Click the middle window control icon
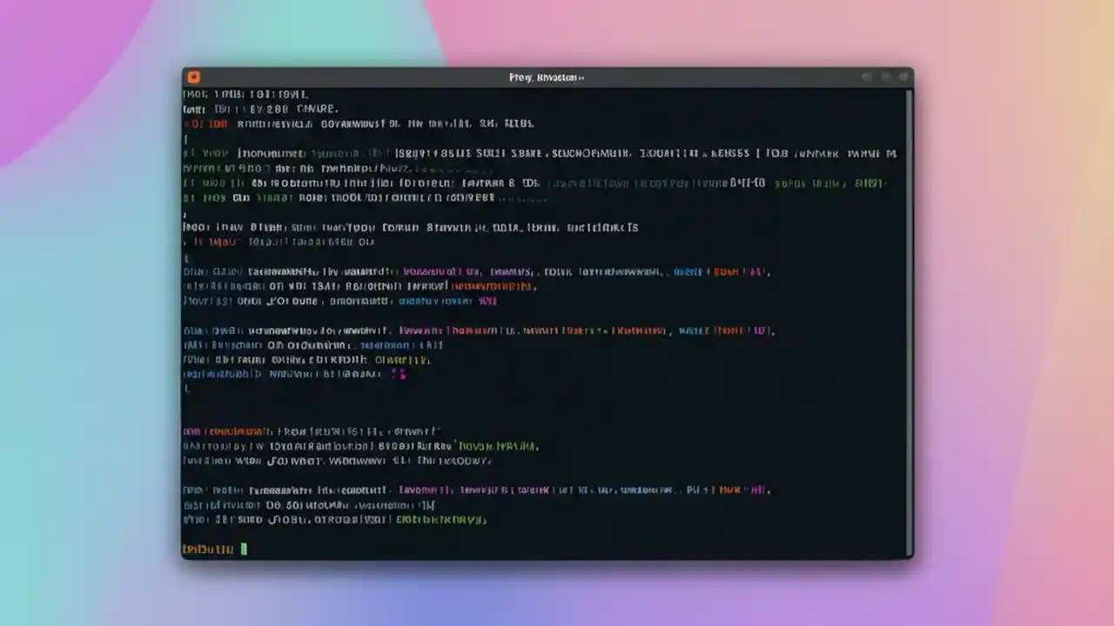The height and width of the screenshot is (626, 1114). click(x=885, y=77)
